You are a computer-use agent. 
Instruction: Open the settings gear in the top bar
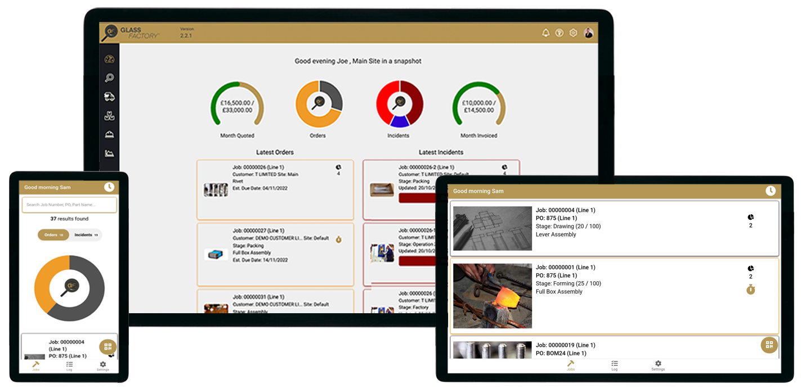(x=573, y=33)
